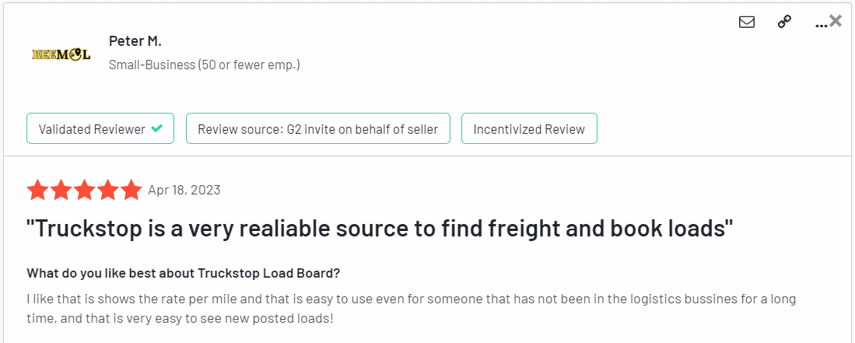This screenshot has height=343, width=855.
Task: Click the BEEMOL company logo
Action: 61,54
